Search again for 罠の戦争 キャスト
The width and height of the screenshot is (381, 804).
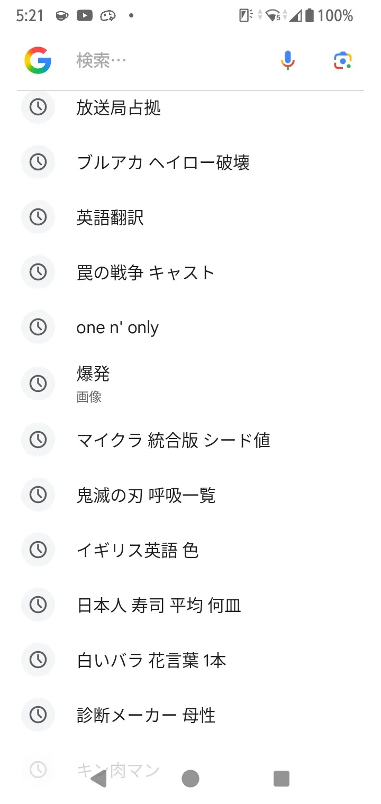click(x=146, y=272)
